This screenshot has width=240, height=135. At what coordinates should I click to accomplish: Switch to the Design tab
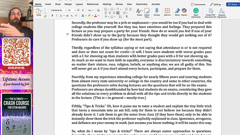[x=68, y=4]
